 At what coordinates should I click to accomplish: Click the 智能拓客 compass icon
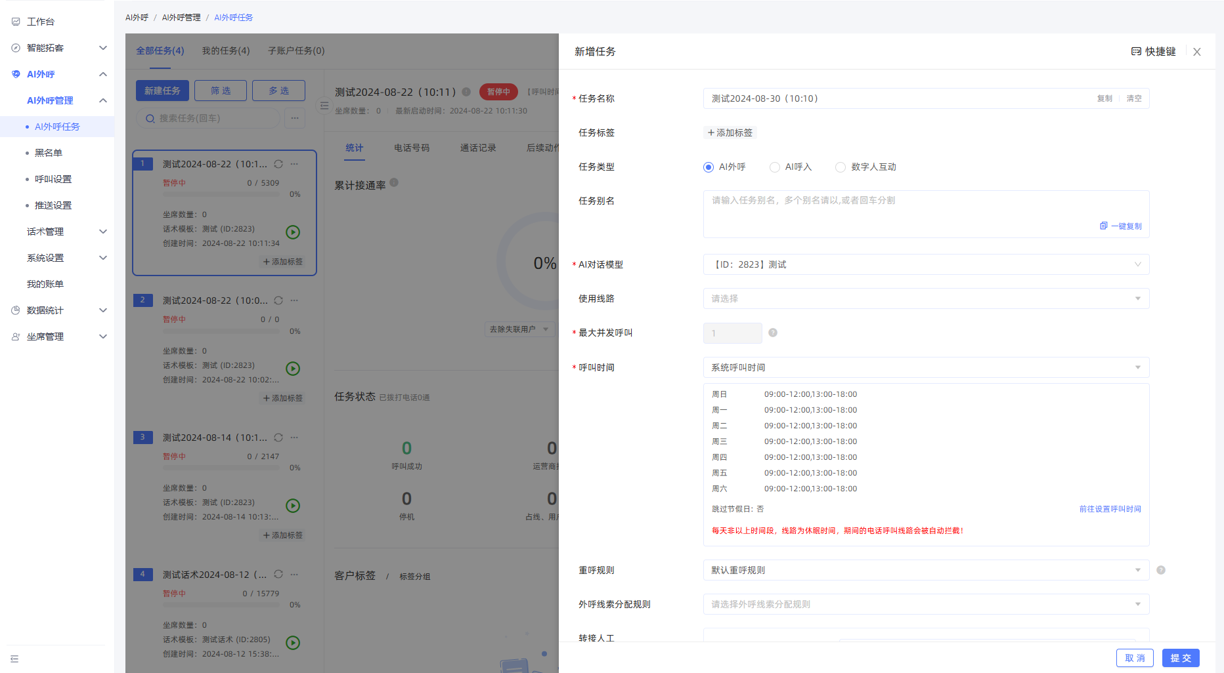[16, 48]
